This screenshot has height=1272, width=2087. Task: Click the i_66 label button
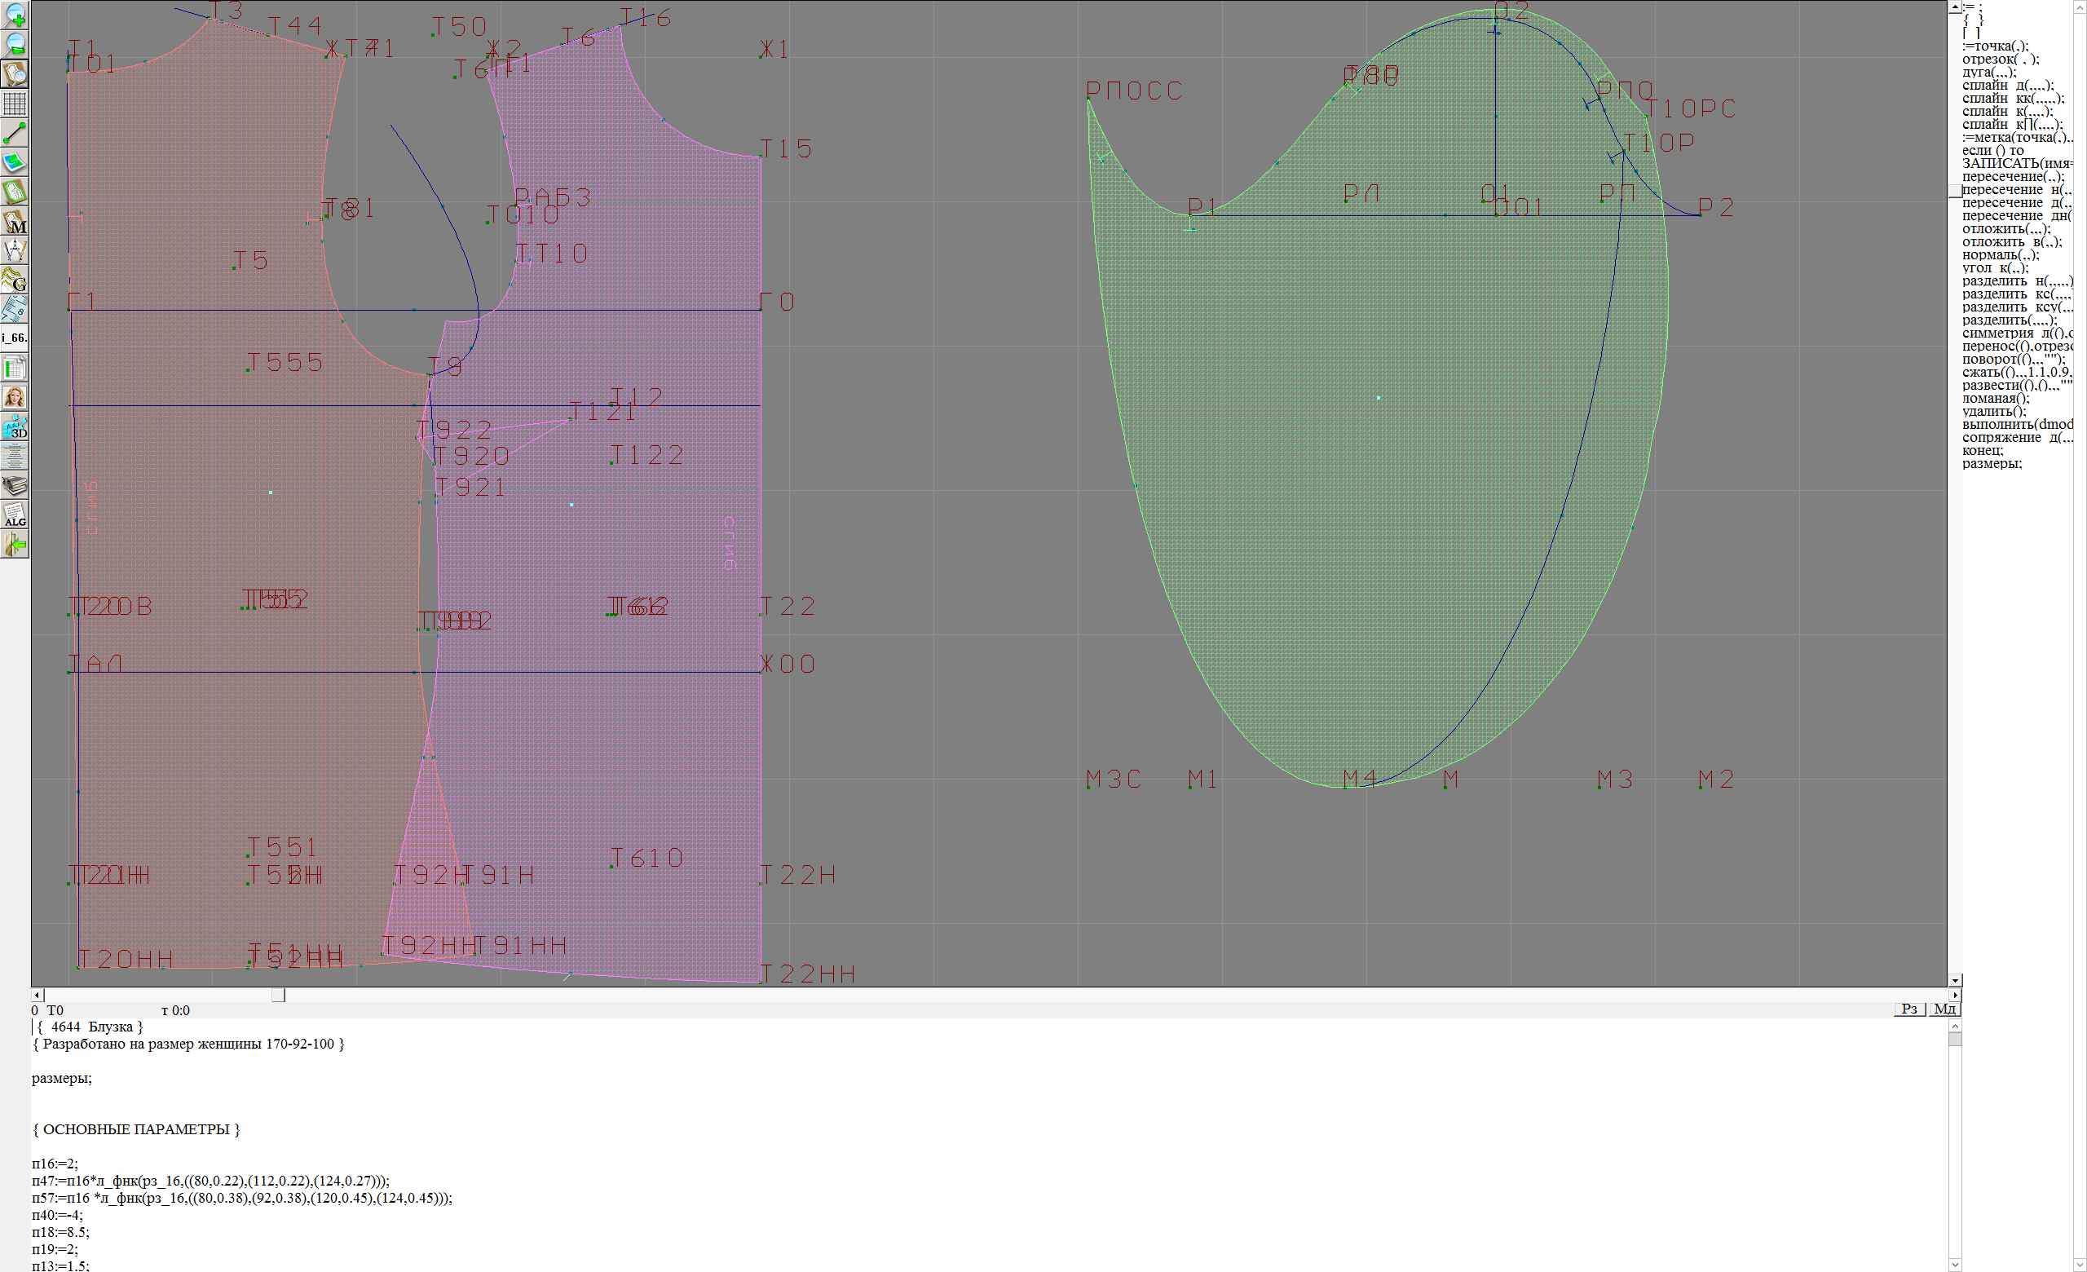[x=15, y=338]
